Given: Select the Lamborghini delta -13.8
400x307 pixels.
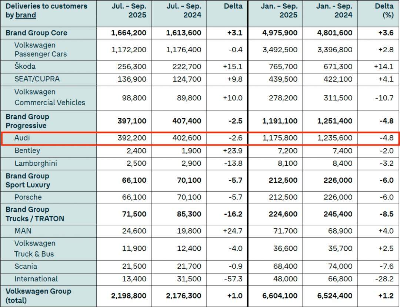Looking at the screenshot, I should pos(233,164).
